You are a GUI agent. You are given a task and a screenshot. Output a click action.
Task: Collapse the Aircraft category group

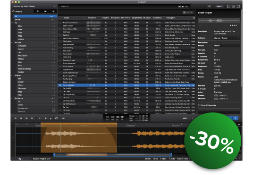(12, 42)
